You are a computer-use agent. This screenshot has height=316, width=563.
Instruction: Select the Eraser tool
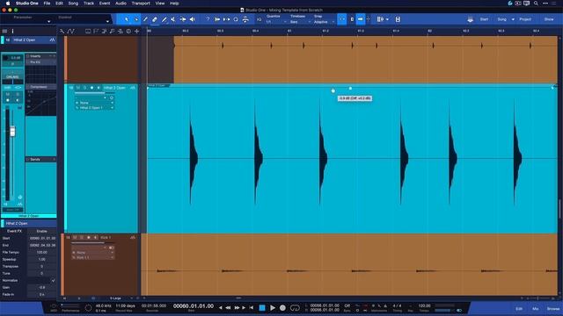[155, 19]
